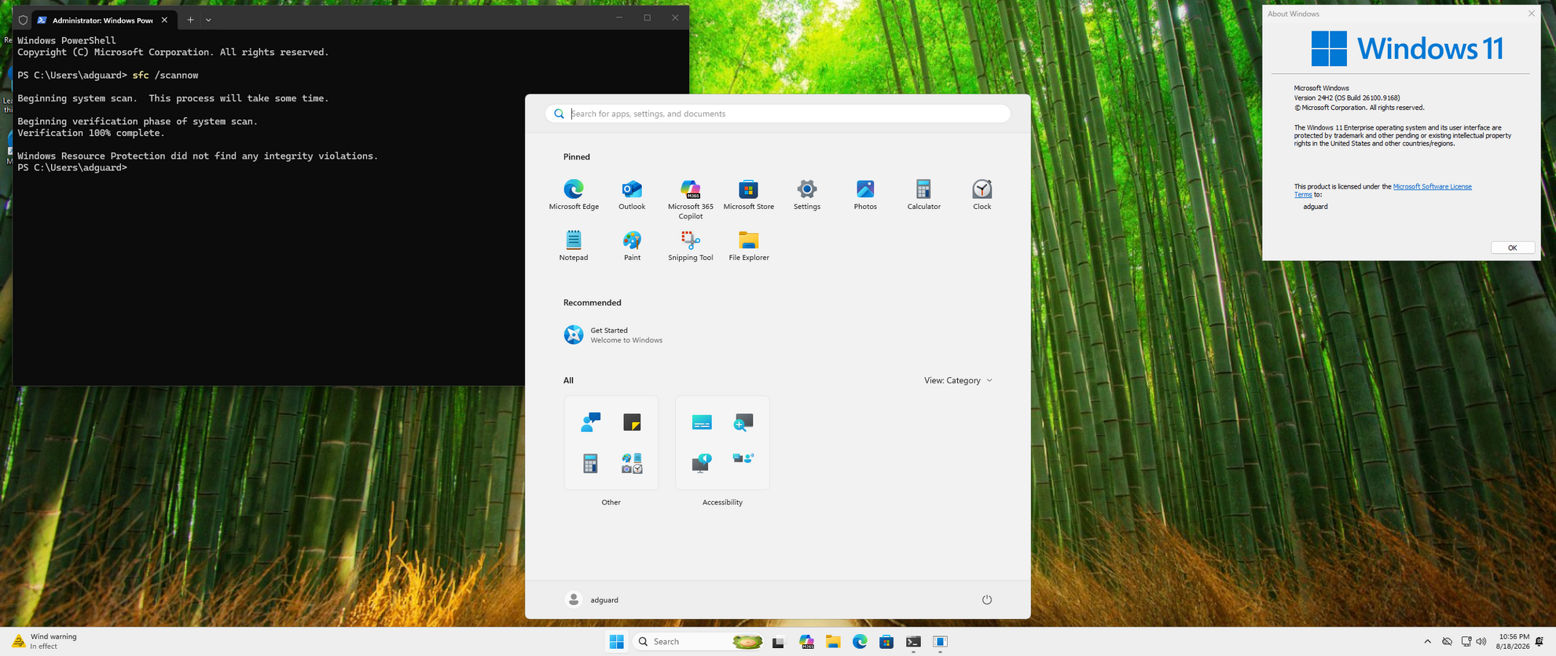The width and height of the screenshot is (1556, 656).
Task: Click the taskbar Search box
Action: click(x=699, y=642)
